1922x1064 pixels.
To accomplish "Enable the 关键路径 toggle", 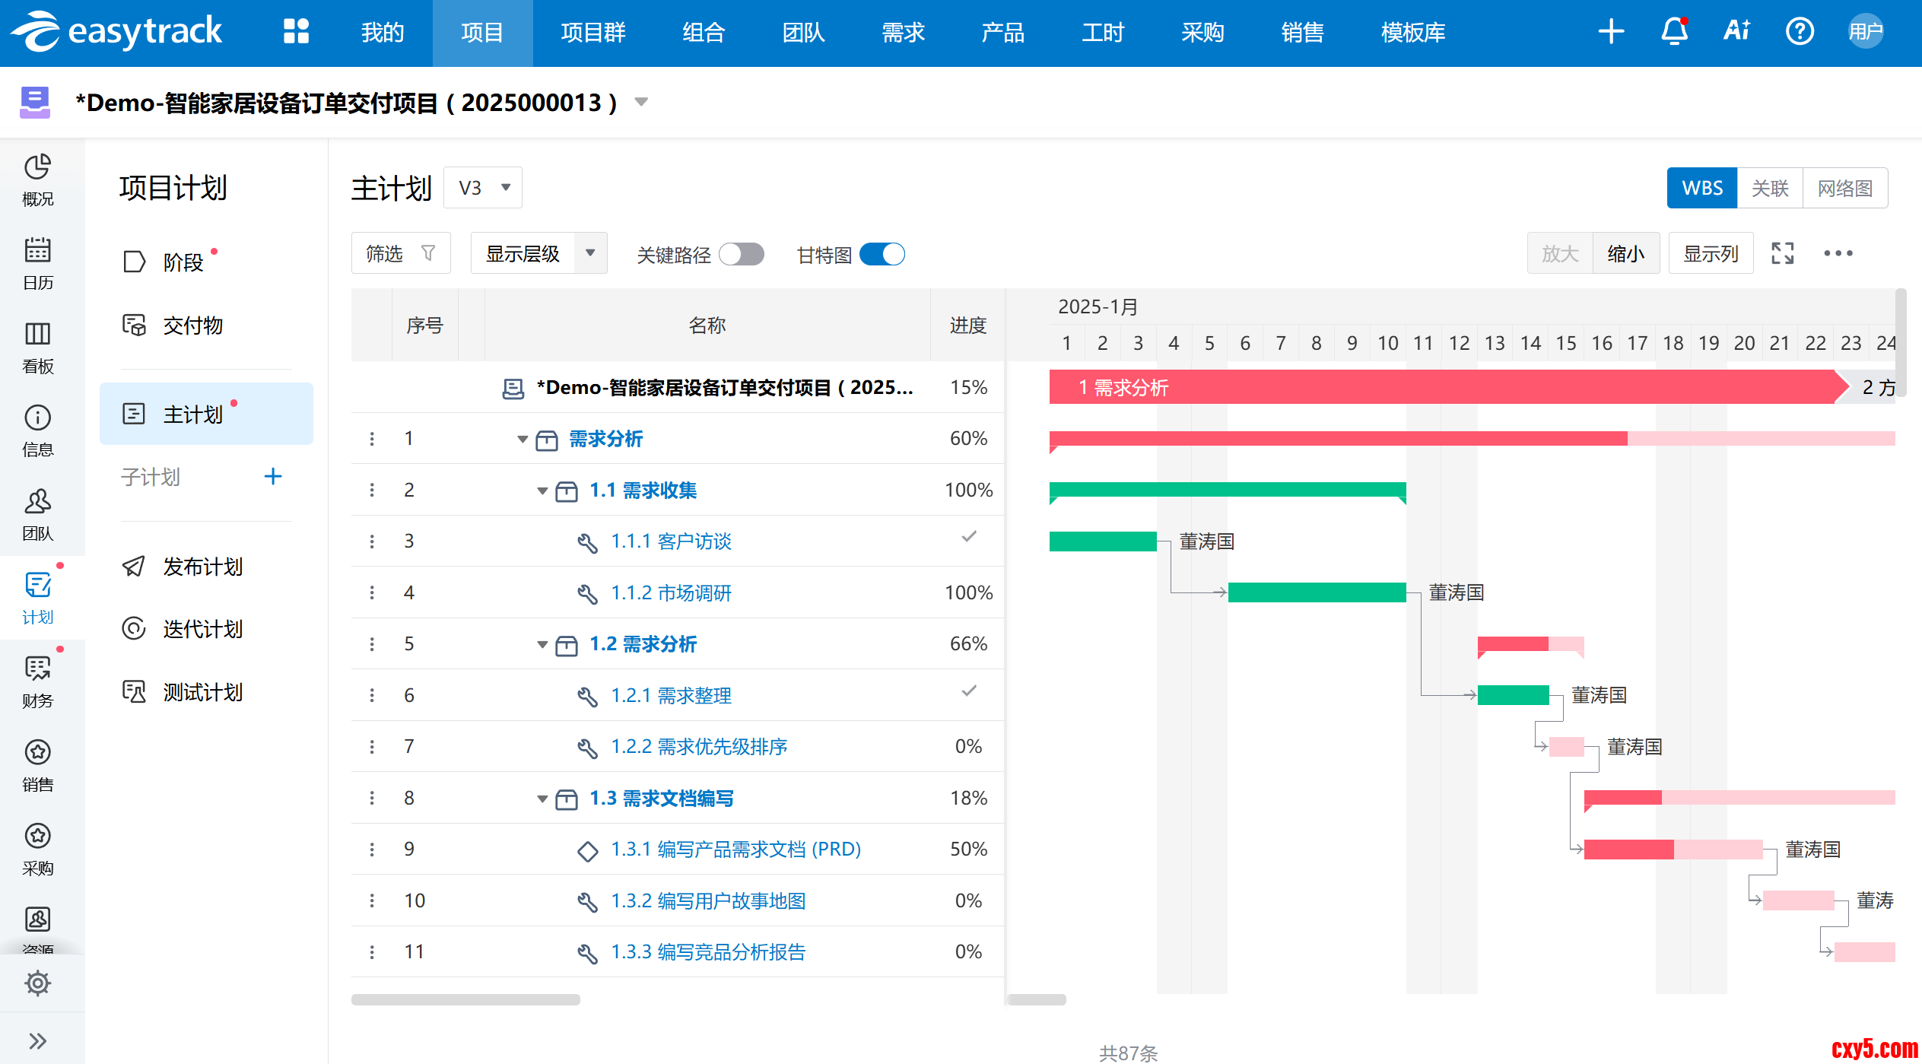I will [x=742, y=254].
